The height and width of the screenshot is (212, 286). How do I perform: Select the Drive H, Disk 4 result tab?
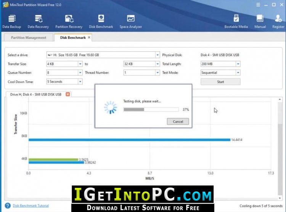coord(36,94)
